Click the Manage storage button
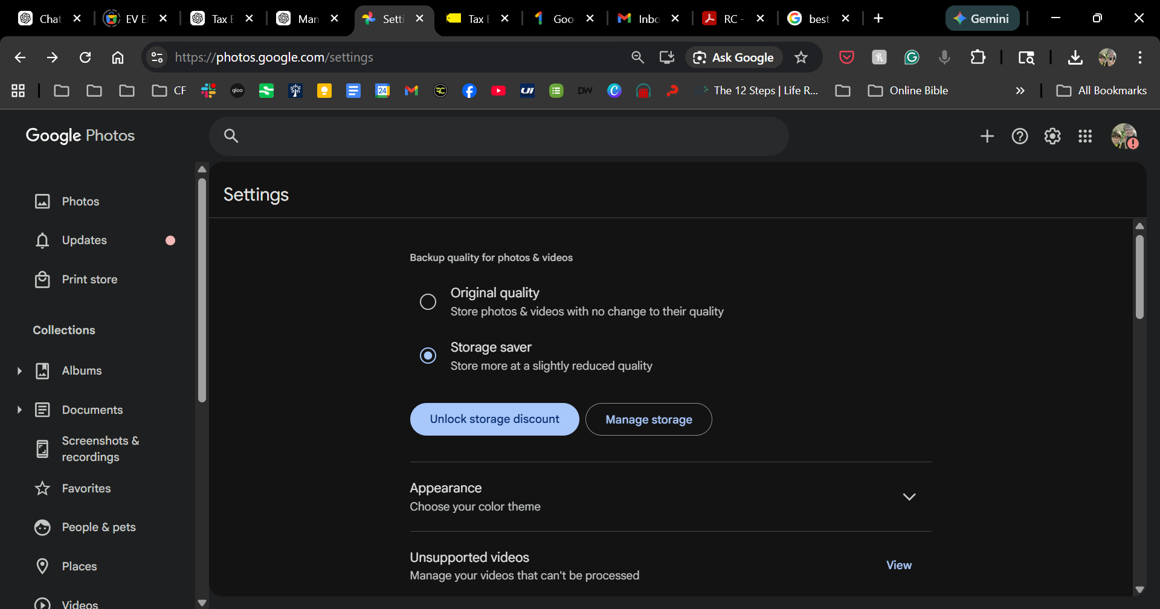Screen dimensions: 1160x609 648,419
